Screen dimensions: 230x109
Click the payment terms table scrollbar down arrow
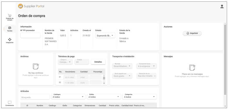click(104, 83)
